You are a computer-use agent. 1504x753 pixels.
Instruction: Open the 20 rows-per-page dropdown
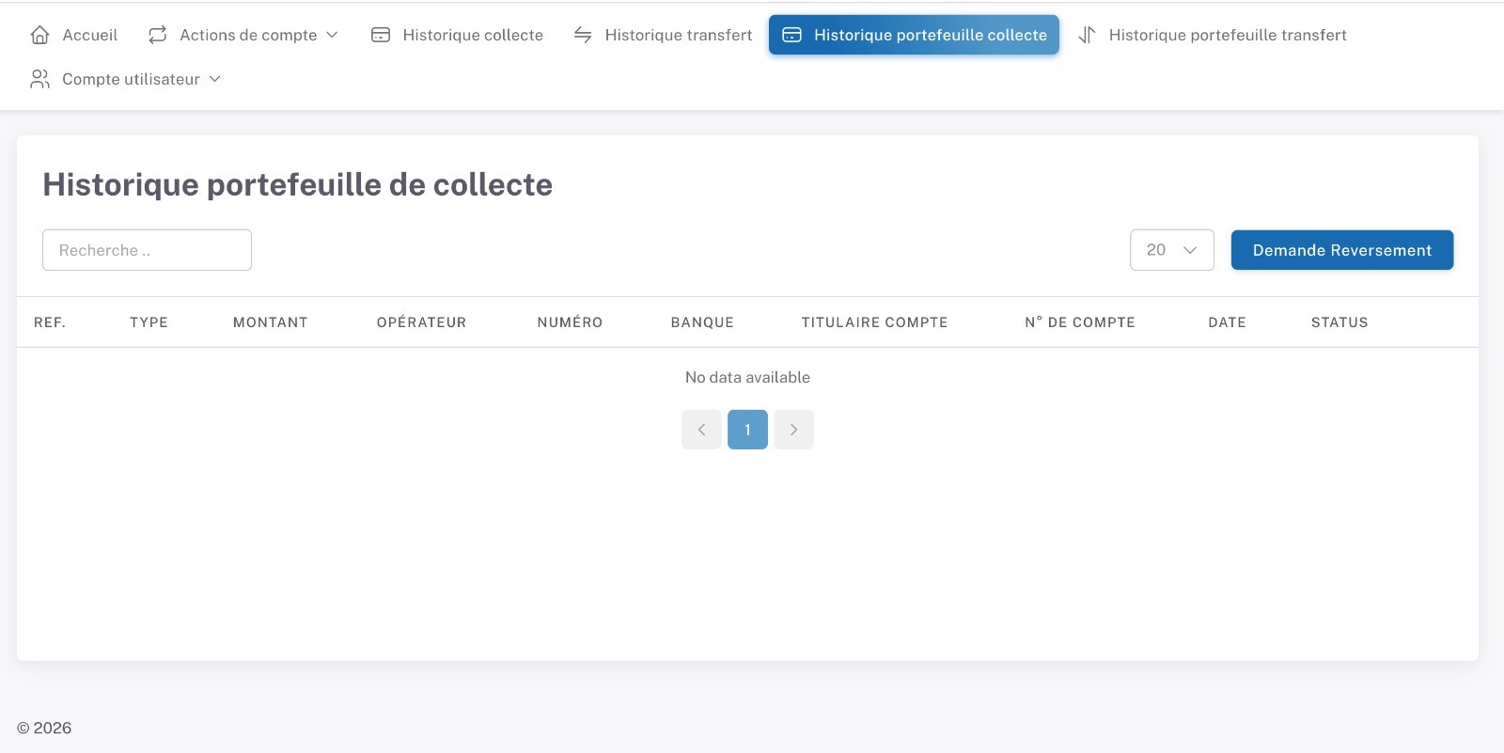click(x=1172, y=250)
